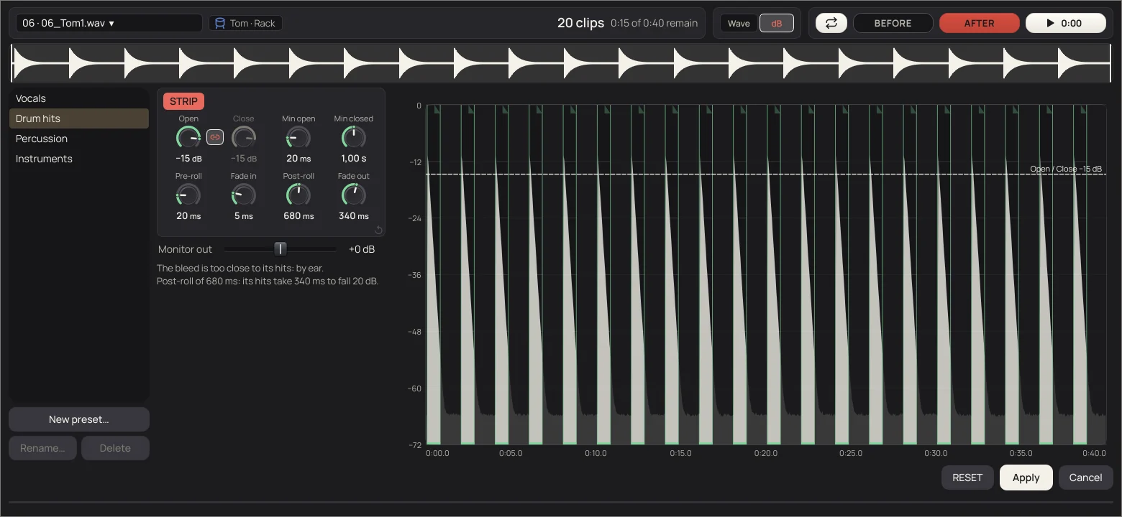The height and width of the screenshot is (517, 1122).
Task: Toggle the STRIP mode button
Action: (183, 101)
